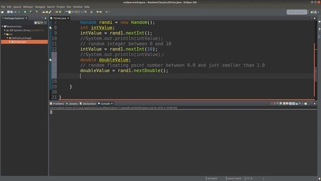Collapse the (default package) node arrow
This screenshot has width=321, height=181.
point(8,38)
